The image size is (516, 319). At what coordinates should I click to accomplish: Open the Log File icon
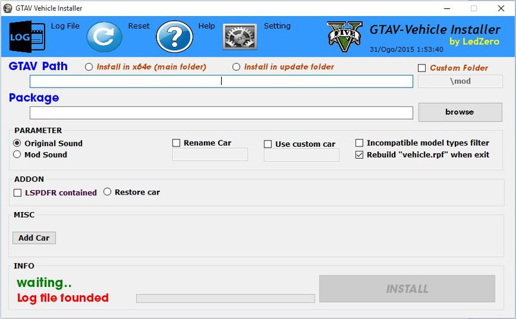(27, 37)
